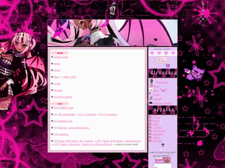The height and width of the screenshot is (168, 225).
Task: Click the purple cat under the guestbook bubble
Action: 168,66
